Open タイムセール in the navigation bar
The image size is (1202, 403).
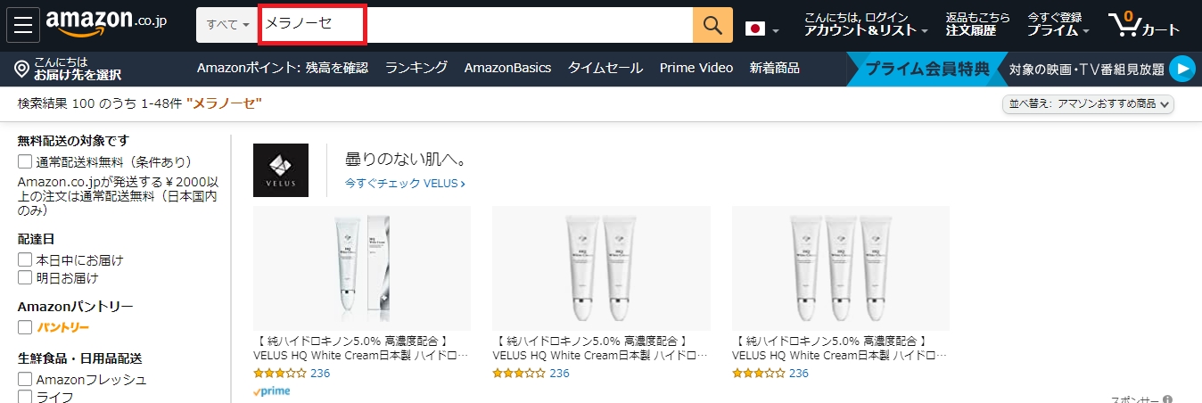(x=605, y=68)
